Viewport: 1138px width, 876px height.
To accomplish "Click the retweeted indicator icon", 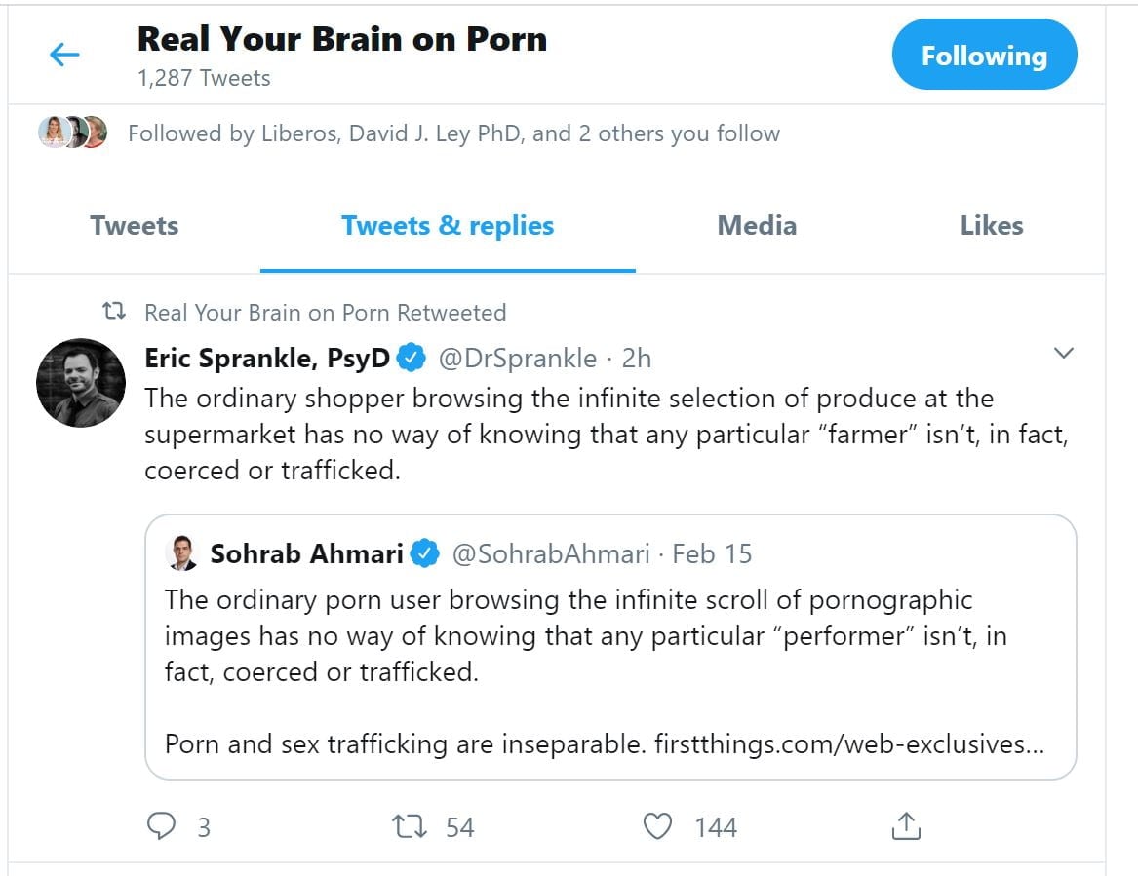I will (x=114, y=312).
